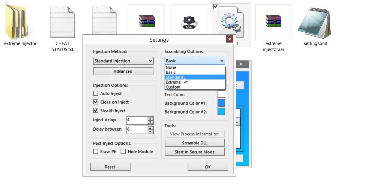Choose Custom in the scrambling list
365x187 pixels.
point(195,87)
